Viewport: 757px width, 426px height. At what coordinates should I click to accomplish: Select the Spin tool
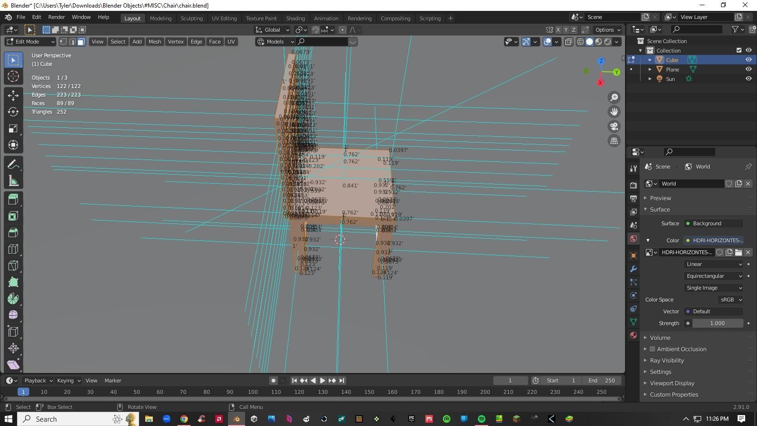pyautogui.click(x=13, y=299)
